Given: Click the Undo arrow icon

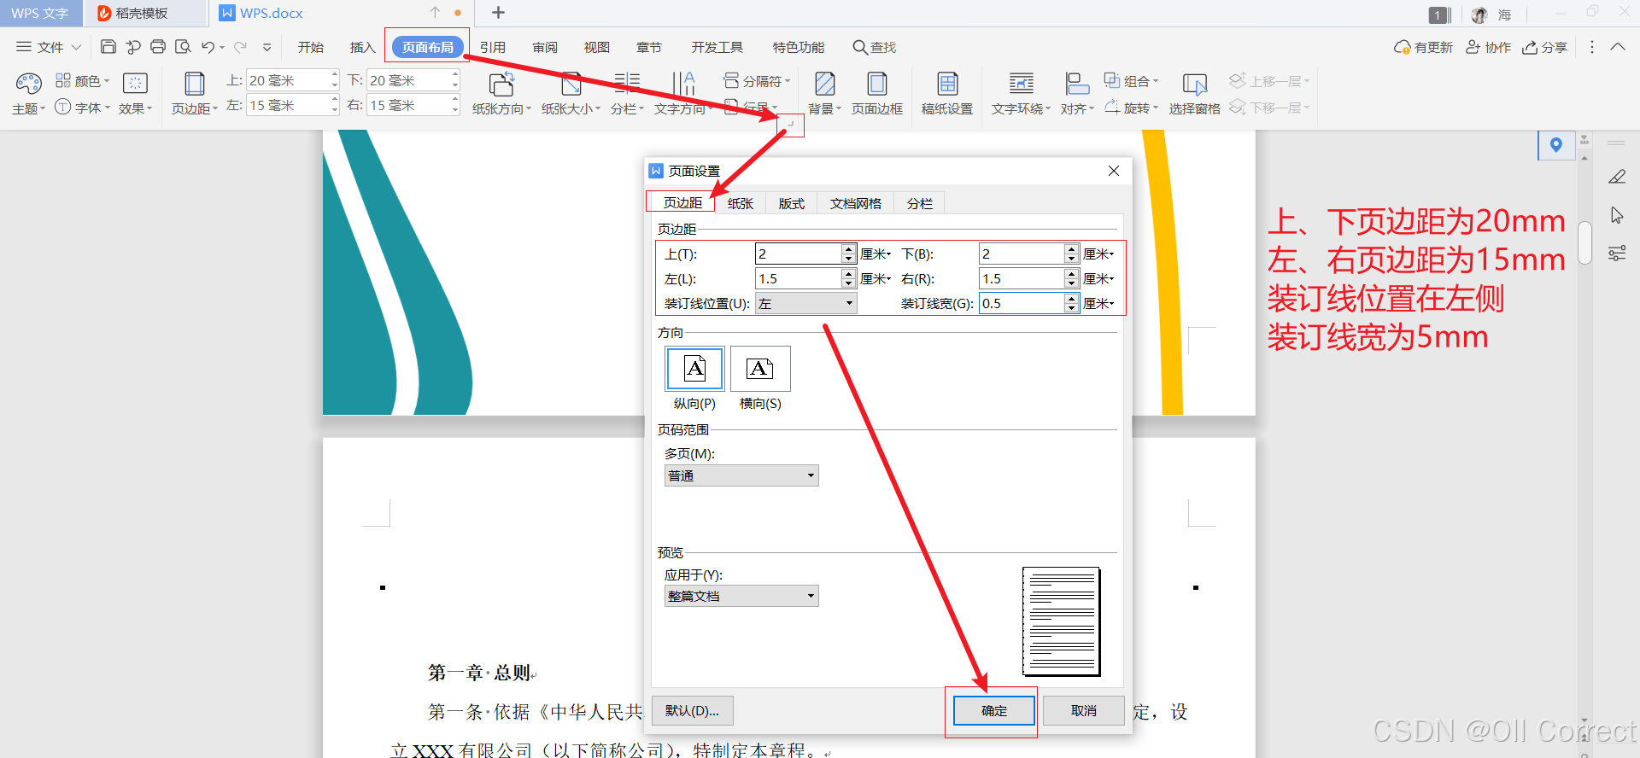Looking at the screenshot, I should [x=208, y=47].
